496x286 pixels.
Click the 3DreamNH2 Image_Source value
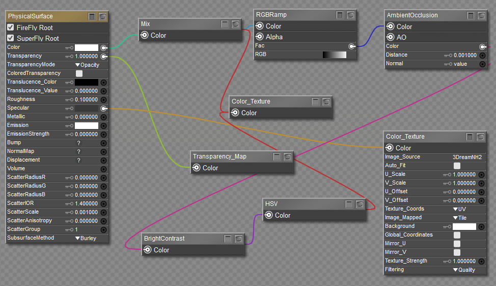pos(467,157)
